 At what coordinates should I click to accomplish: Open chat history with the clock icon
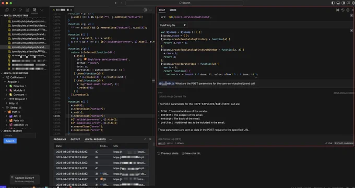343,10
